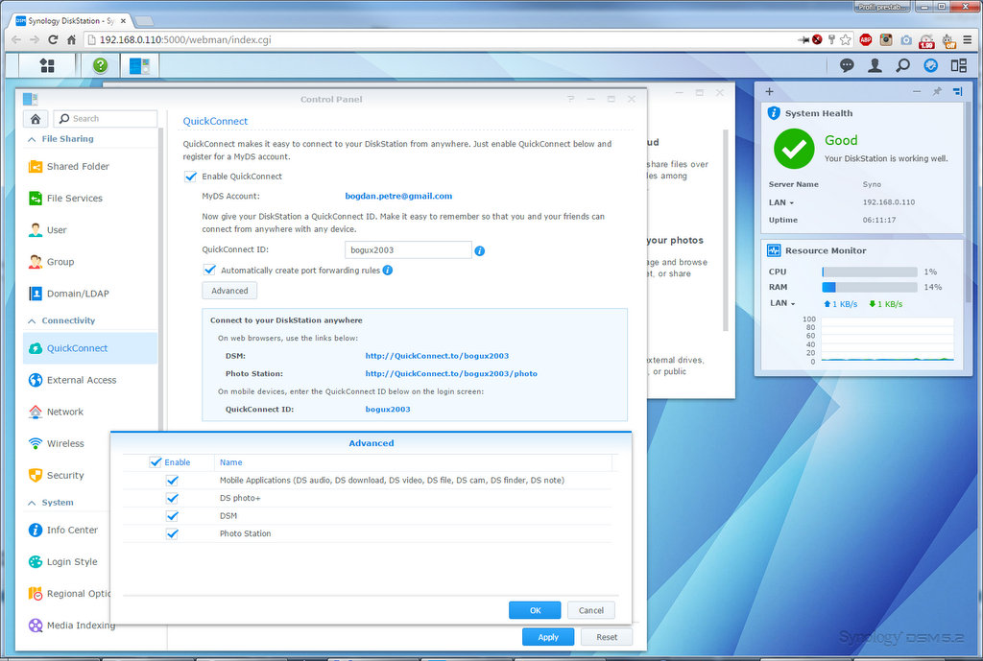Image resolution: width=983 pixels, height=661 pixels.
Task: Click Apply button
Action: pyautogui.click(x=548, y=637)
